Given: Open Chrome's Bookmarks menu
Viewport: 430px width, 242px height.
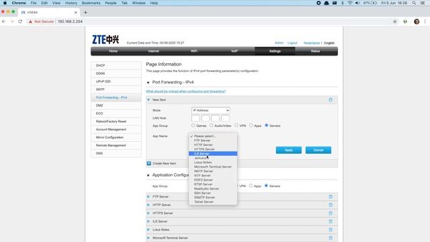Looking at the screenshot, I should coord(91,3).
